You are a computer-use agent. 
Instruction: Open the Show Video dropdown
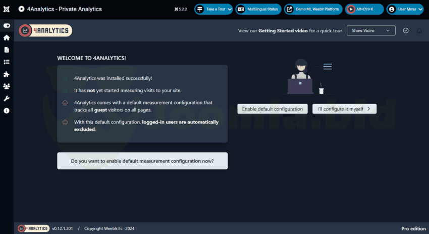(x=370, y=31)
